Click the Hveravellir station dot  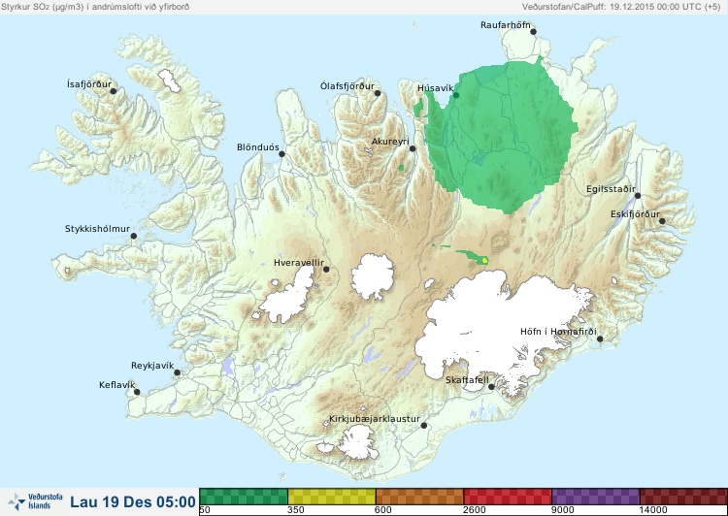[x=326, y=269]
